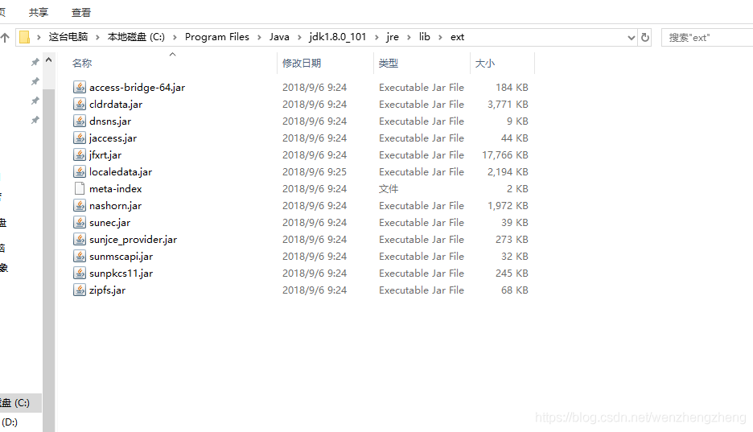The height and width of the screenshot is (432, 753).
Task: Click the zipfs.jar file icon
Action: pyautogui.click(x=80, y=290)
